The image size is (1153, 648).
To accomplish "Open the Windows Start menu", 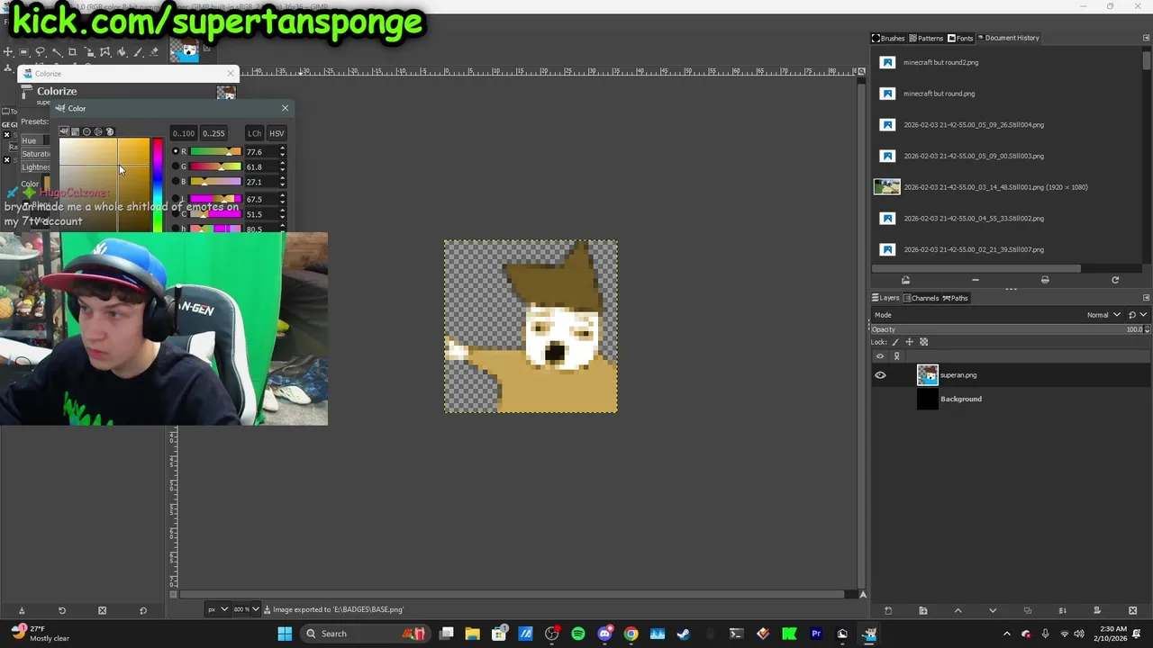I will point(285,634).
